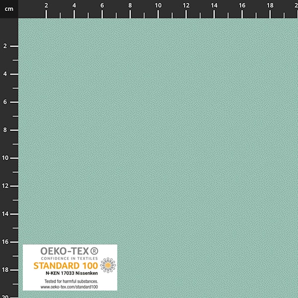
Task: Open the www.oeko-tex.com/standard100 link
Action: pyautogui.click(x=69, y=287)
